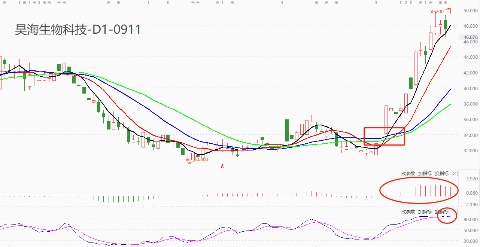Click the 44.000 price axis label

pyautogui.click(x=471, y=57)
